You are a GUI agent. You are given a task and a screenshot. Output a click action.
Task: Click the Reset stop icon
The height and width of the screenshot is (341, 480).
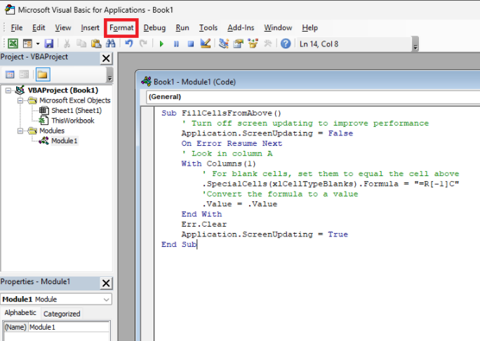coord(191,44)
